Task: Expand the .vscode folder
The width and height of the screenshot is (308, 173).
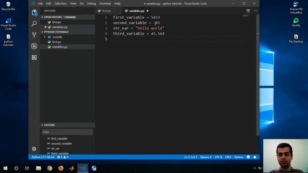Action: tap(67, 37)
